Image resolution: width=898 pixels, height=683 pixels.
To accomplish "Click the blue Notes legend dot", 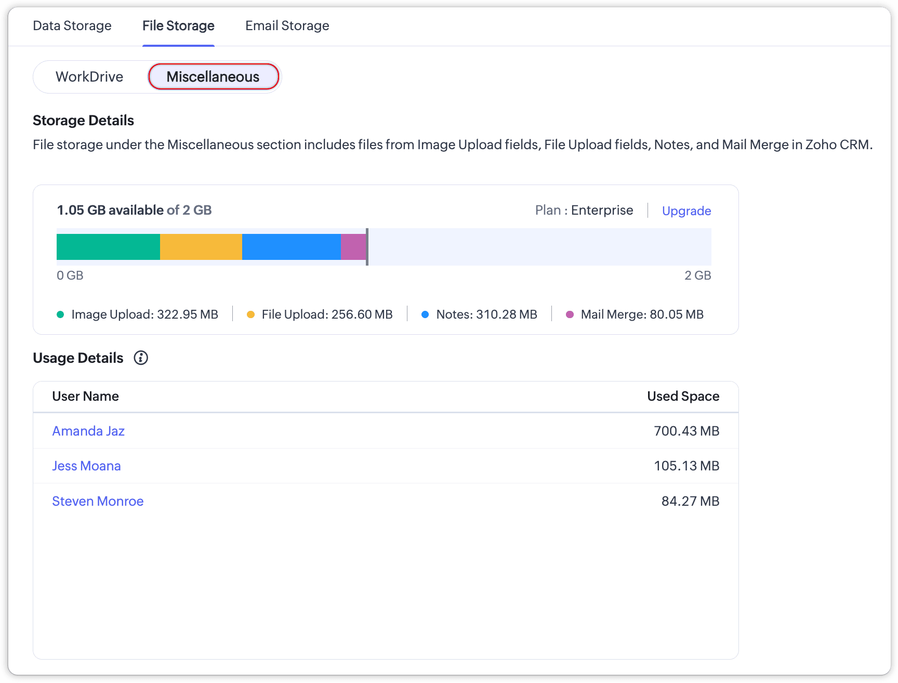I will coord(425,314).
